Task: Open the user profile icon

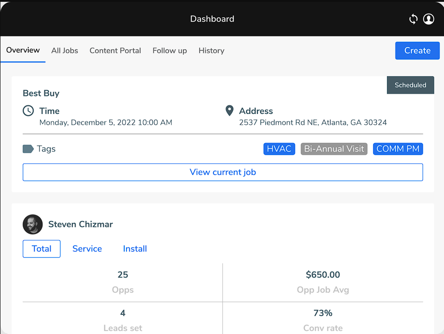Action: tap(428, 19)
